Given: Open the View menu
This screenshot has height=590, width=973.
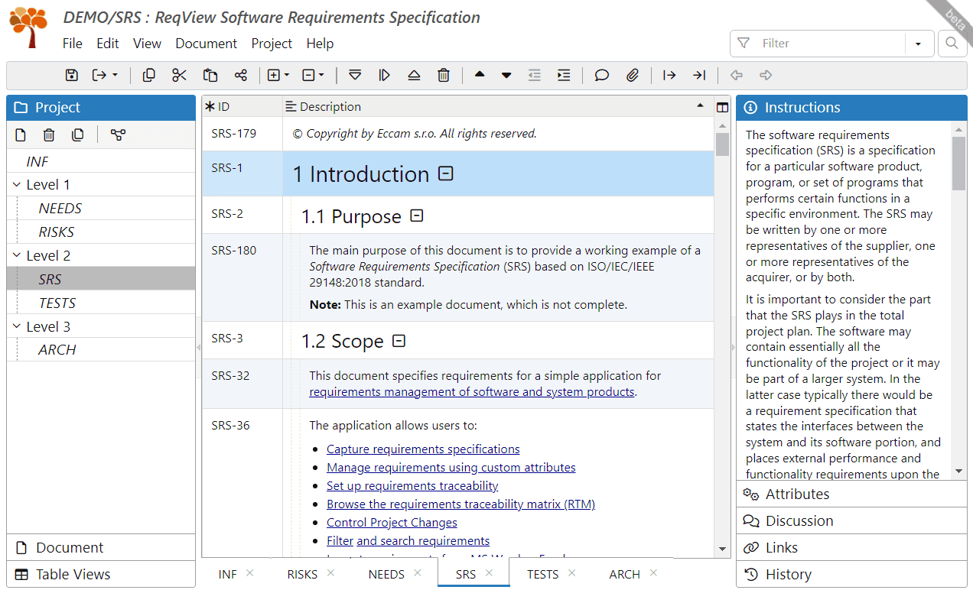Looking at the screenshot, I should (x=148, y=44).
